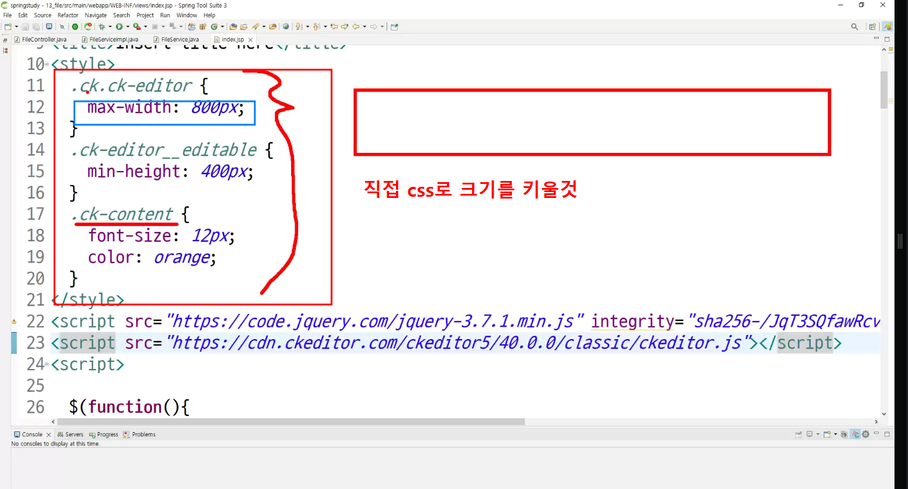The width and height of the screenshot is (908, 489).
Task: Click the editor scroll down arrow
Action: 884,414
